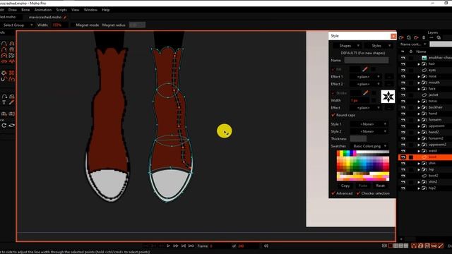Open the Animation menu
Screen dimensions: 452x254
coord(42,10)
